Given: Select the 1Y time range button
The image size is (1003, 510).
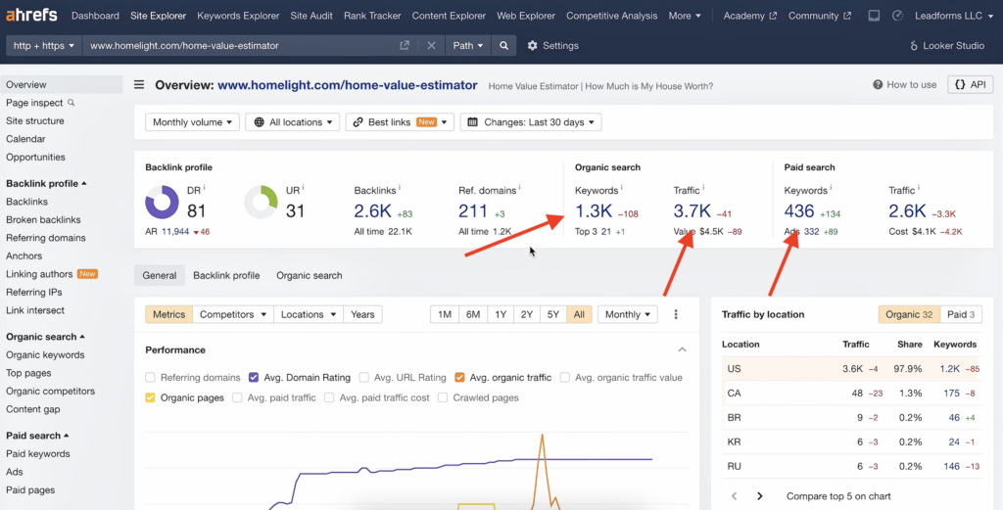Looking at the screenshot, I should click(x=501, y=314).
